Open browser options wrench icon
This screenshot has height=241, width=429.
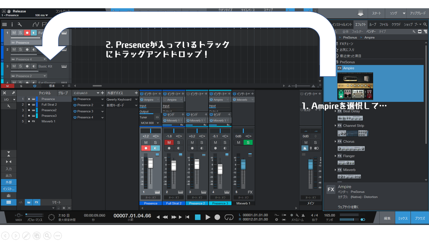tap(414, 31)
